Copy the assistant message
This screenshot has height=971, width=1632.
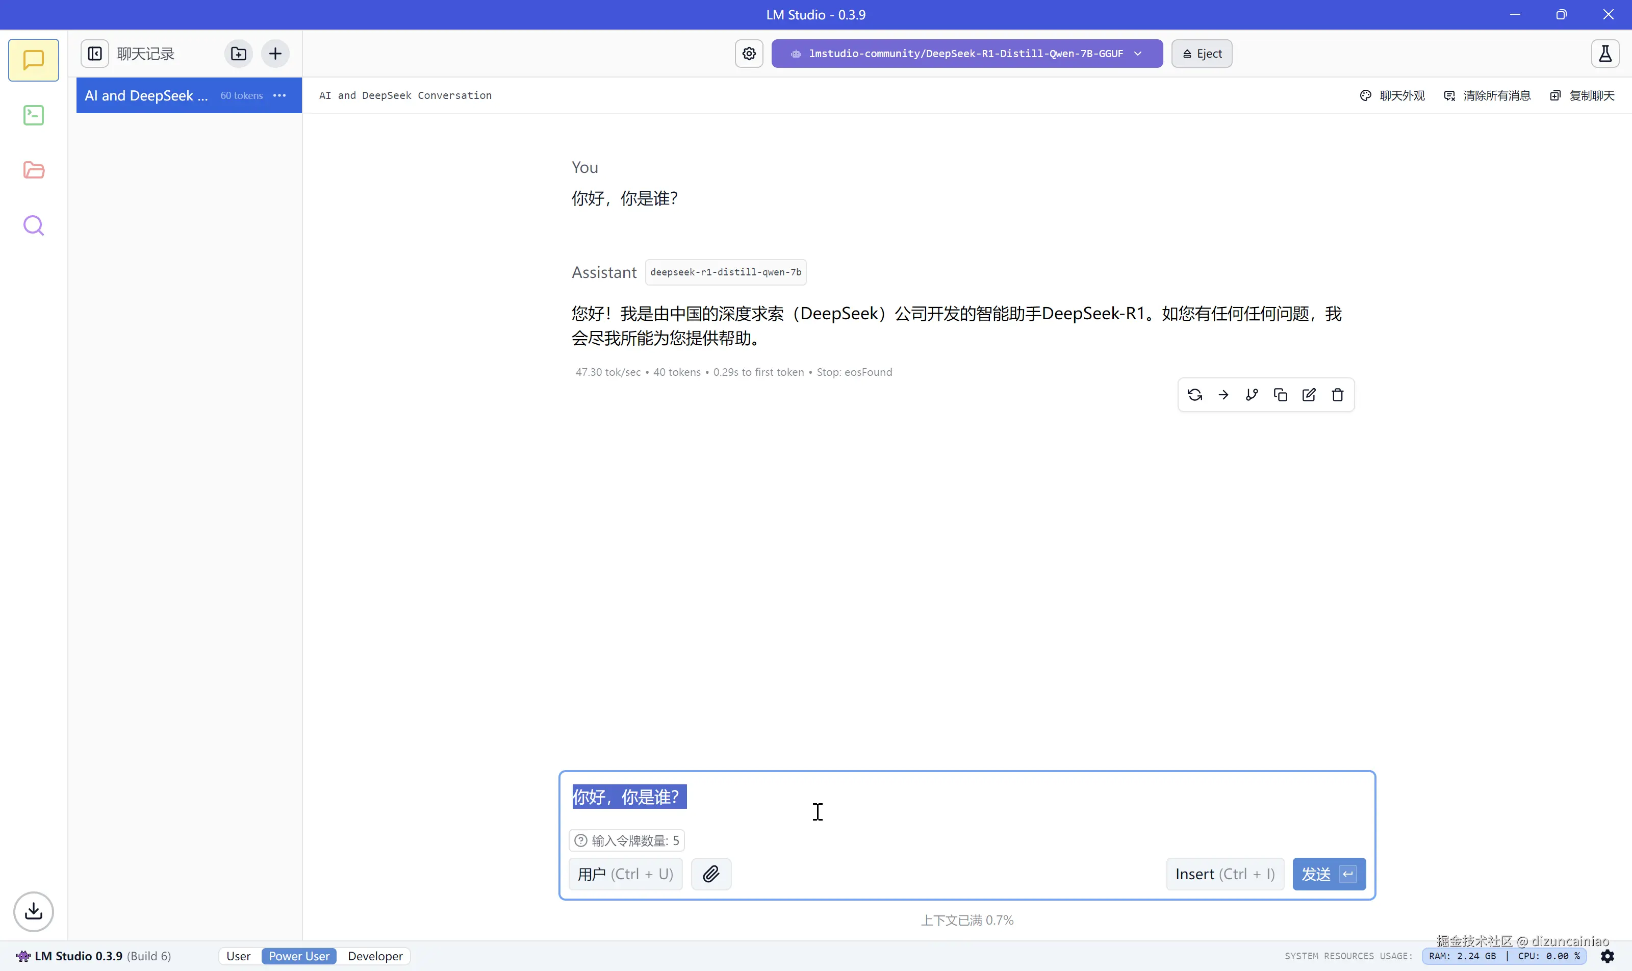pos(1280,395)
